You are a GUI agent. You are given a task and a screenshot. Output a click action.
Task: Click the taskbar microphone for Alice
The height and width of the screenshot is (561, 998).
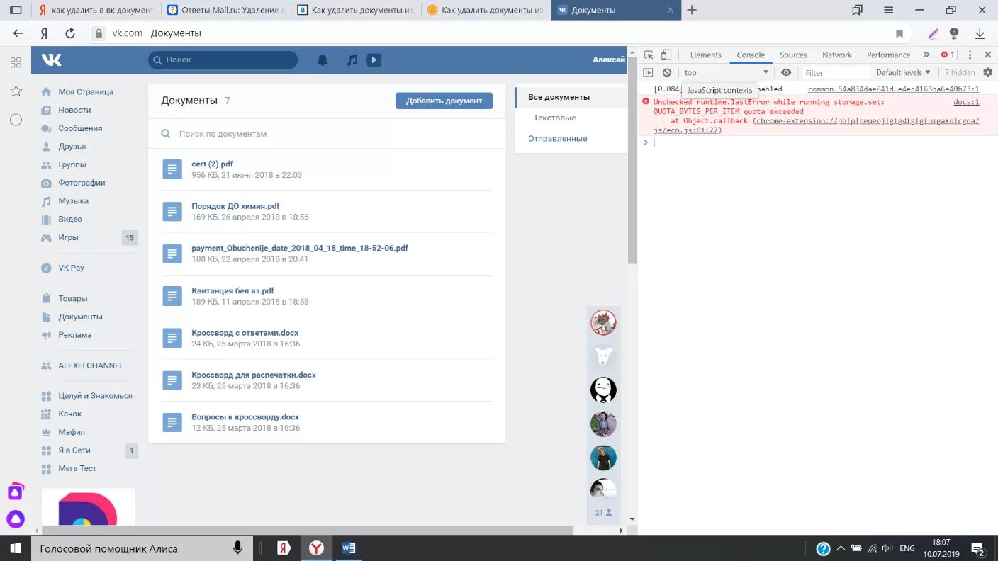[237, 548]
